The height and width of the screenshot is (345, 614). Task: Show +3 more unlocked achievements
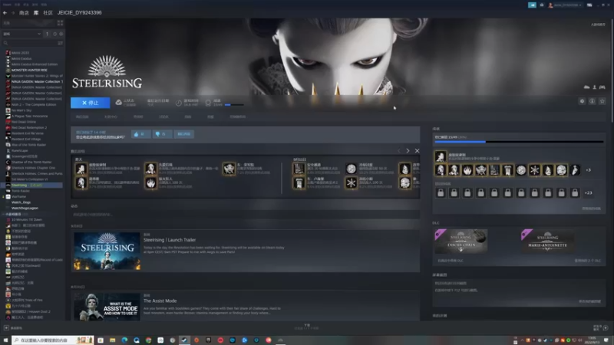click(x=588, y=170)
